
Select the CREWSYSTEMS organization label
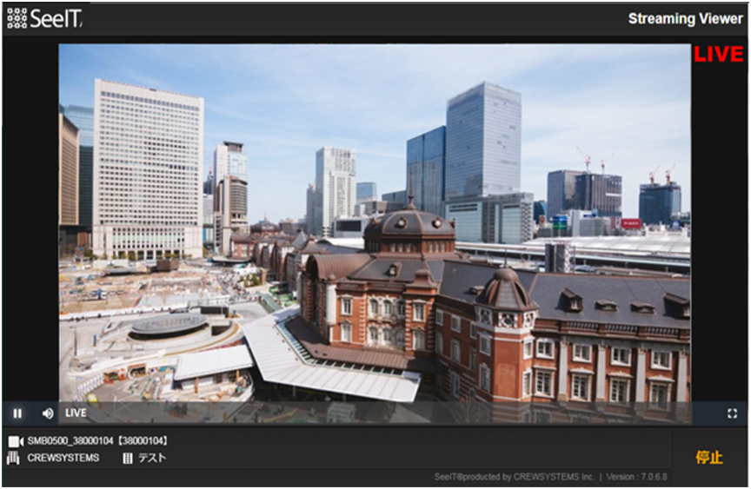(63, 458)
